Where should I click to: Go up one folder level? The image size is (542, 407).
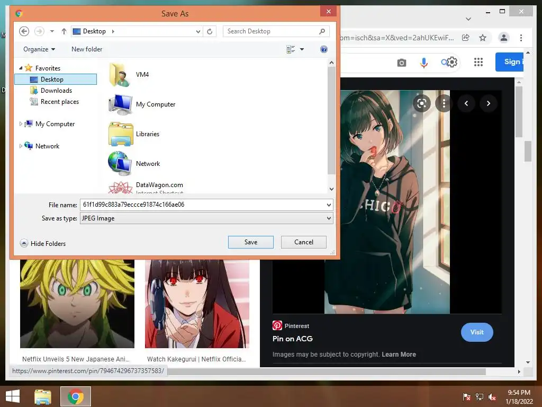64,31
